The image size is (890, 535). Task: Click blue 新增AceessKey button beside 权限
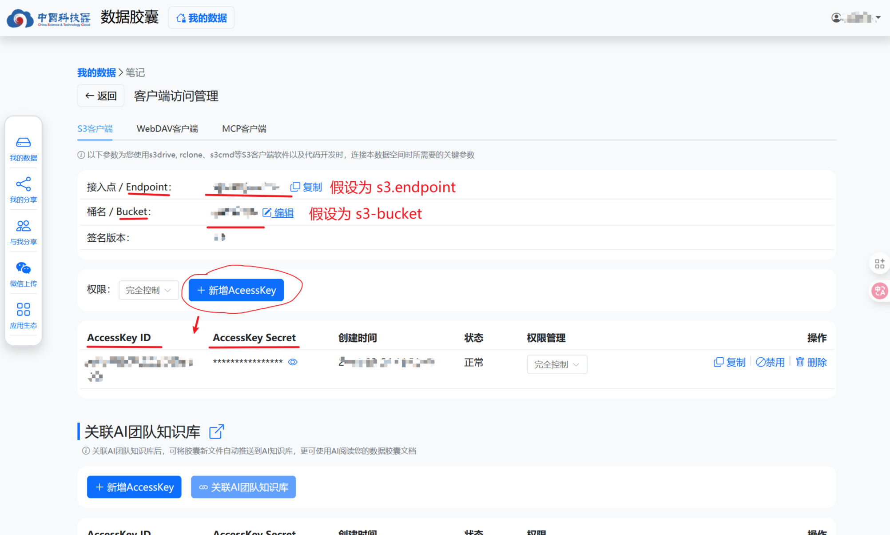(x=236, y=290)
